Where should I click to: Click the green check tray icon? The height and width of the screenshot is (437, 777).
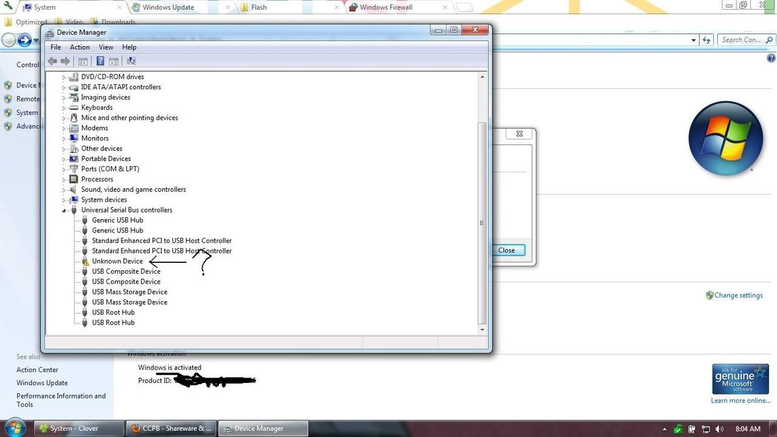[679, 429]
